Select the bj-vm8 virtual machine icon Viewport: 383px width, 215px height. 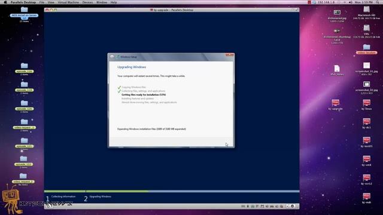366,161
